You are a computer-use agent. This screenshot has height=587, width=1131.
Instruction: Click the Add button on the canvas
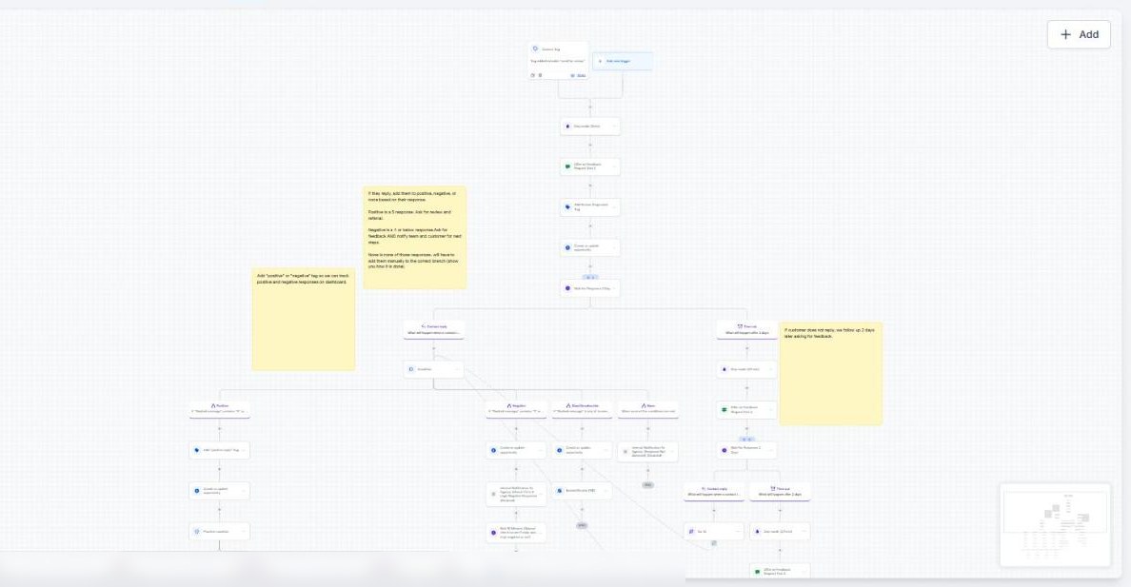click(x=1079, y=34)
